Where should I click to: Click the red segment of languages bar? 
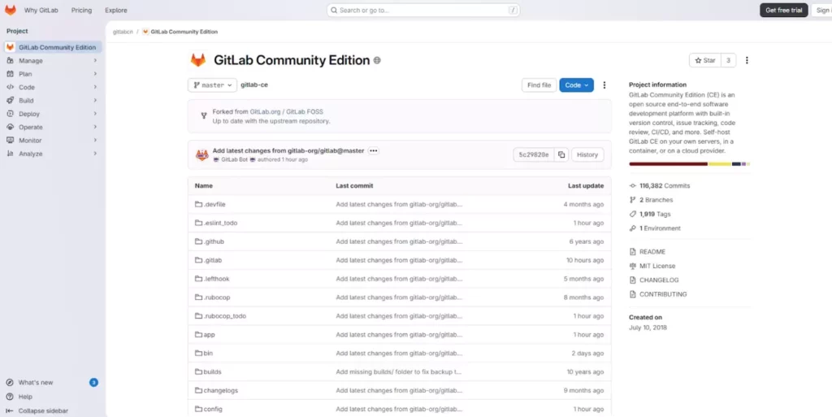pos(668,164)
